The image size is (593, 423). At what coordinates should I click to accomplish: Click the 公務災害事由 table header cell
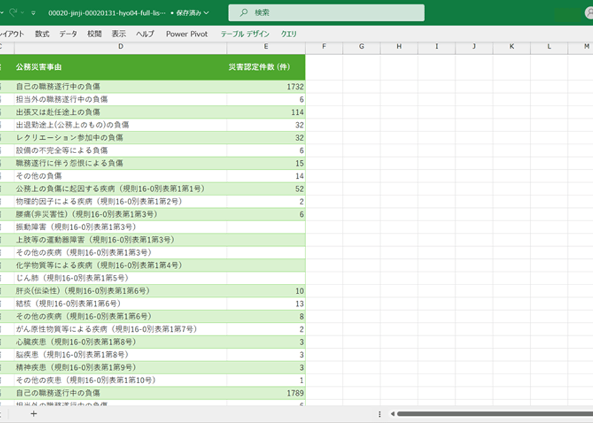121,67
